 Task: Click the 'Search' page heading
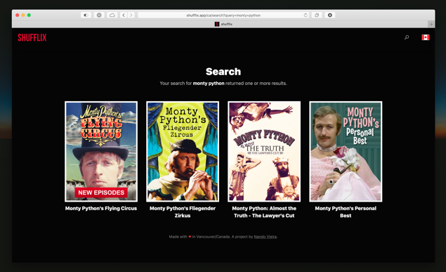coord(223,72)
